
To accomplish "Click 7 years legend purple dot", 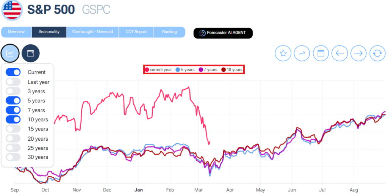I will click(x=201, y=70).
